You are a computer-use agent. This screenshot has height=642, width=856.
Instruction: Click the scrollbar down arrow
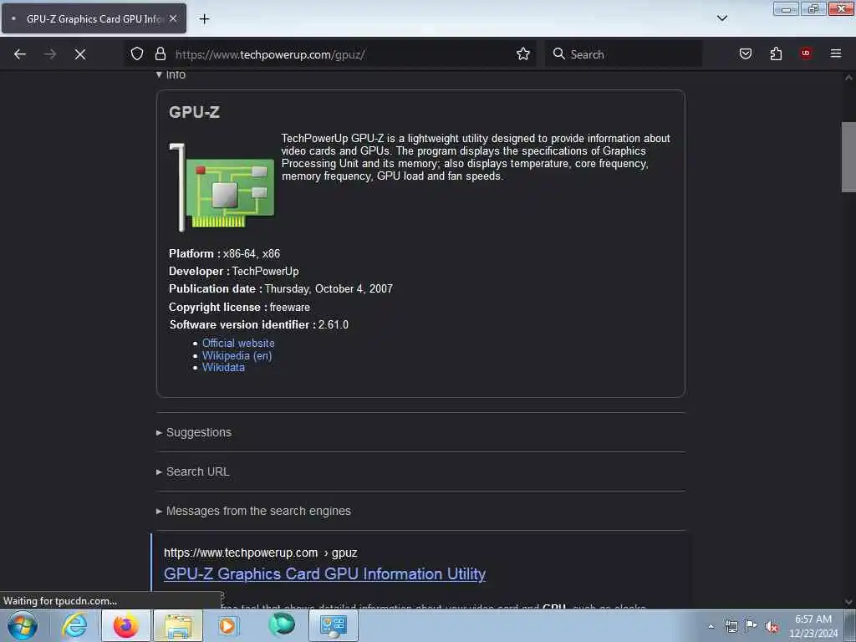pos(848,602)
